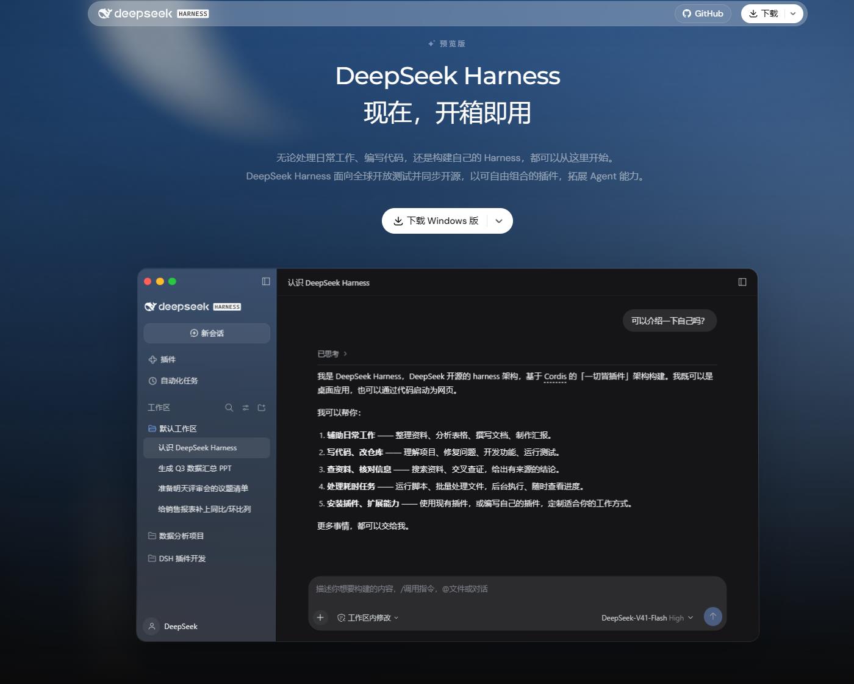
Task: Click the deepseek logo in top navigation
Action: point(153,13)
